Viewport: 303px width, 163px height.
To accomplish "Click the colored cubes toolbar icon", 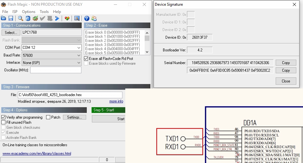I will pos(67,18).
